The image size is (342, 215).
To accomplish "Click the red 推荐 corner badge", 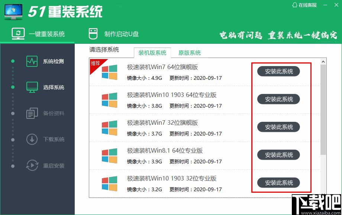I will pyautogui.click(x=96, y=64).
